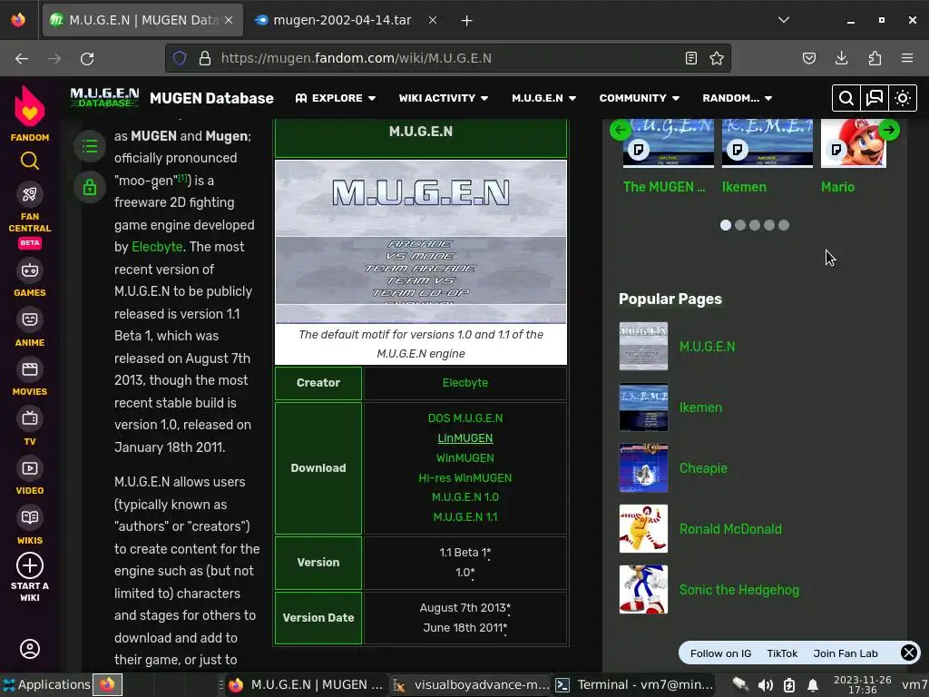Expand the M.U.G.E.N navigation dropdown

point(544,98)
